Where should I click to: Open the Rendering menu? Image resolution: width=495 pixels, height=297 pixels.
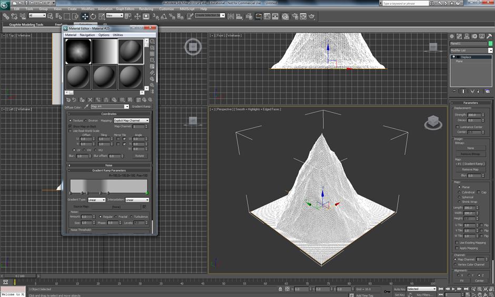(146, 9)
